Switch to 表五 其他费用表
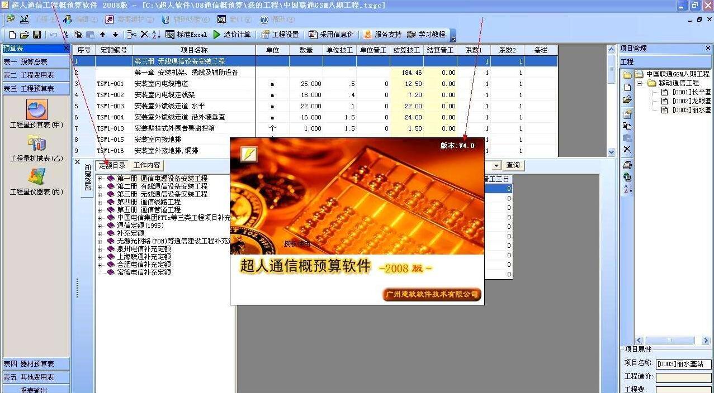714x393 pixels. point(36,377)
